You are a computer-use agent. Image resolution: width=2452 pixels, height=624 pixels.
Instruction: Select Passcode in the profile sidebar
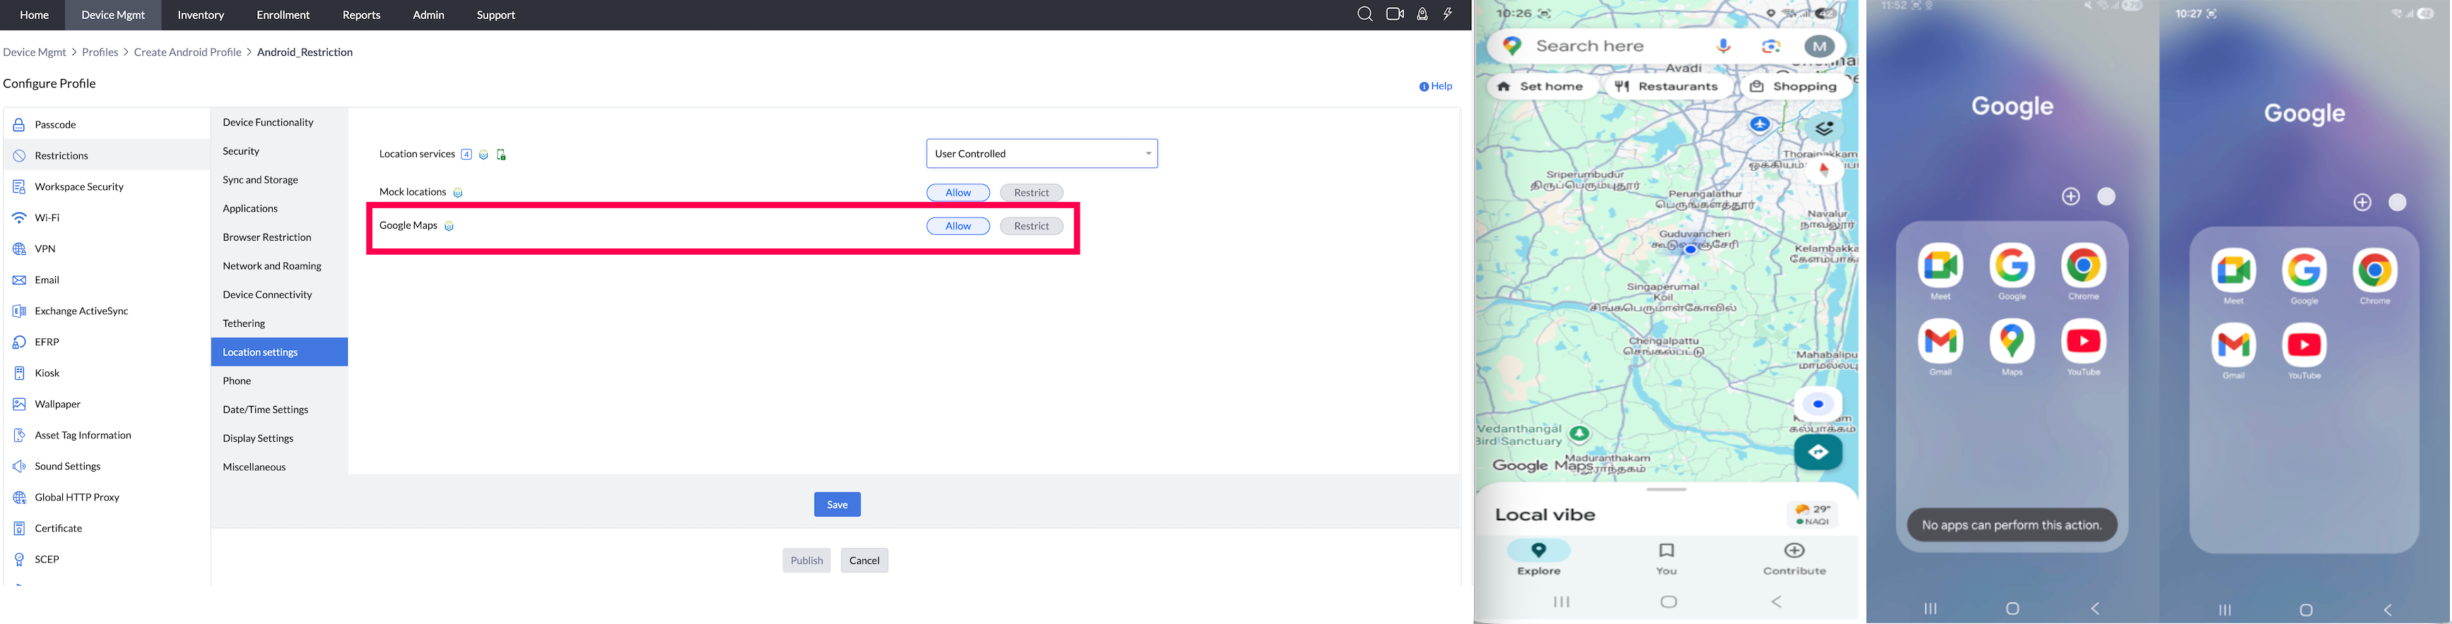tap(107, 125)
